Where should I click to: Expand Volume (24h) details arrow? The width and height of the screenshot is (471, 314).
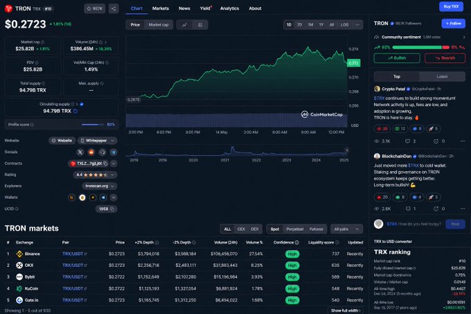(105, 42)
